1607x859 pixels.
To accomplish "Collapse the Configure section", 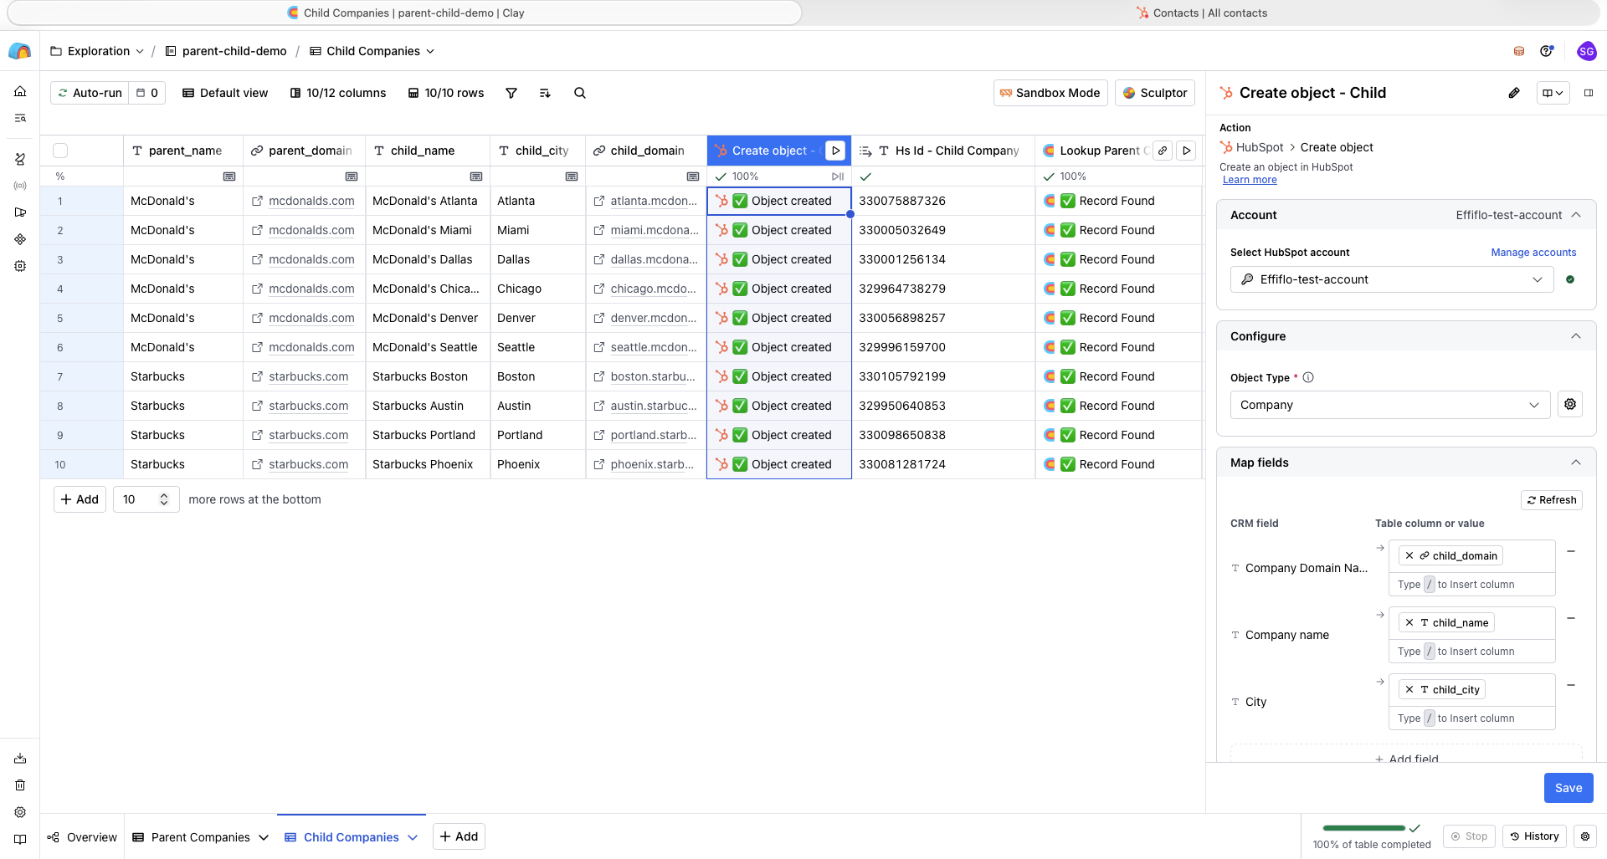I will tap(1576, 336).
